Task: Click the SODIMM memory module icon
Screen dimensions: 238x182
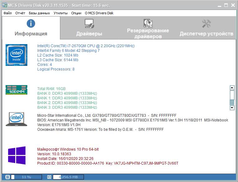Action: coord(16,90)
